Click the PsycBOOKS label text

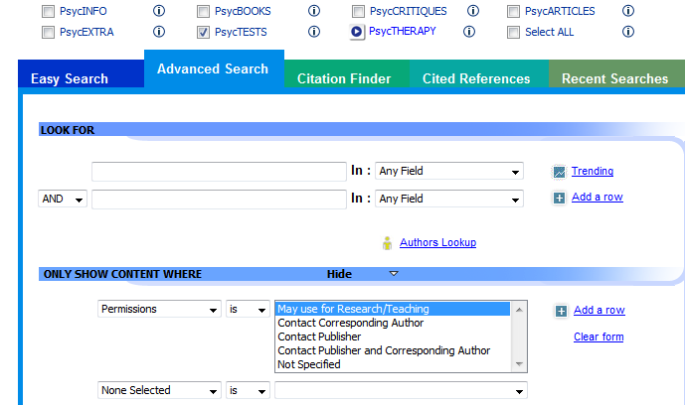point(243,11)
